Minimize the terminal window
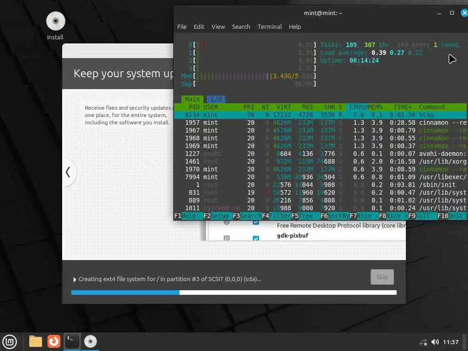Viewport: 468px width, 351px height. tap(439, 13)
